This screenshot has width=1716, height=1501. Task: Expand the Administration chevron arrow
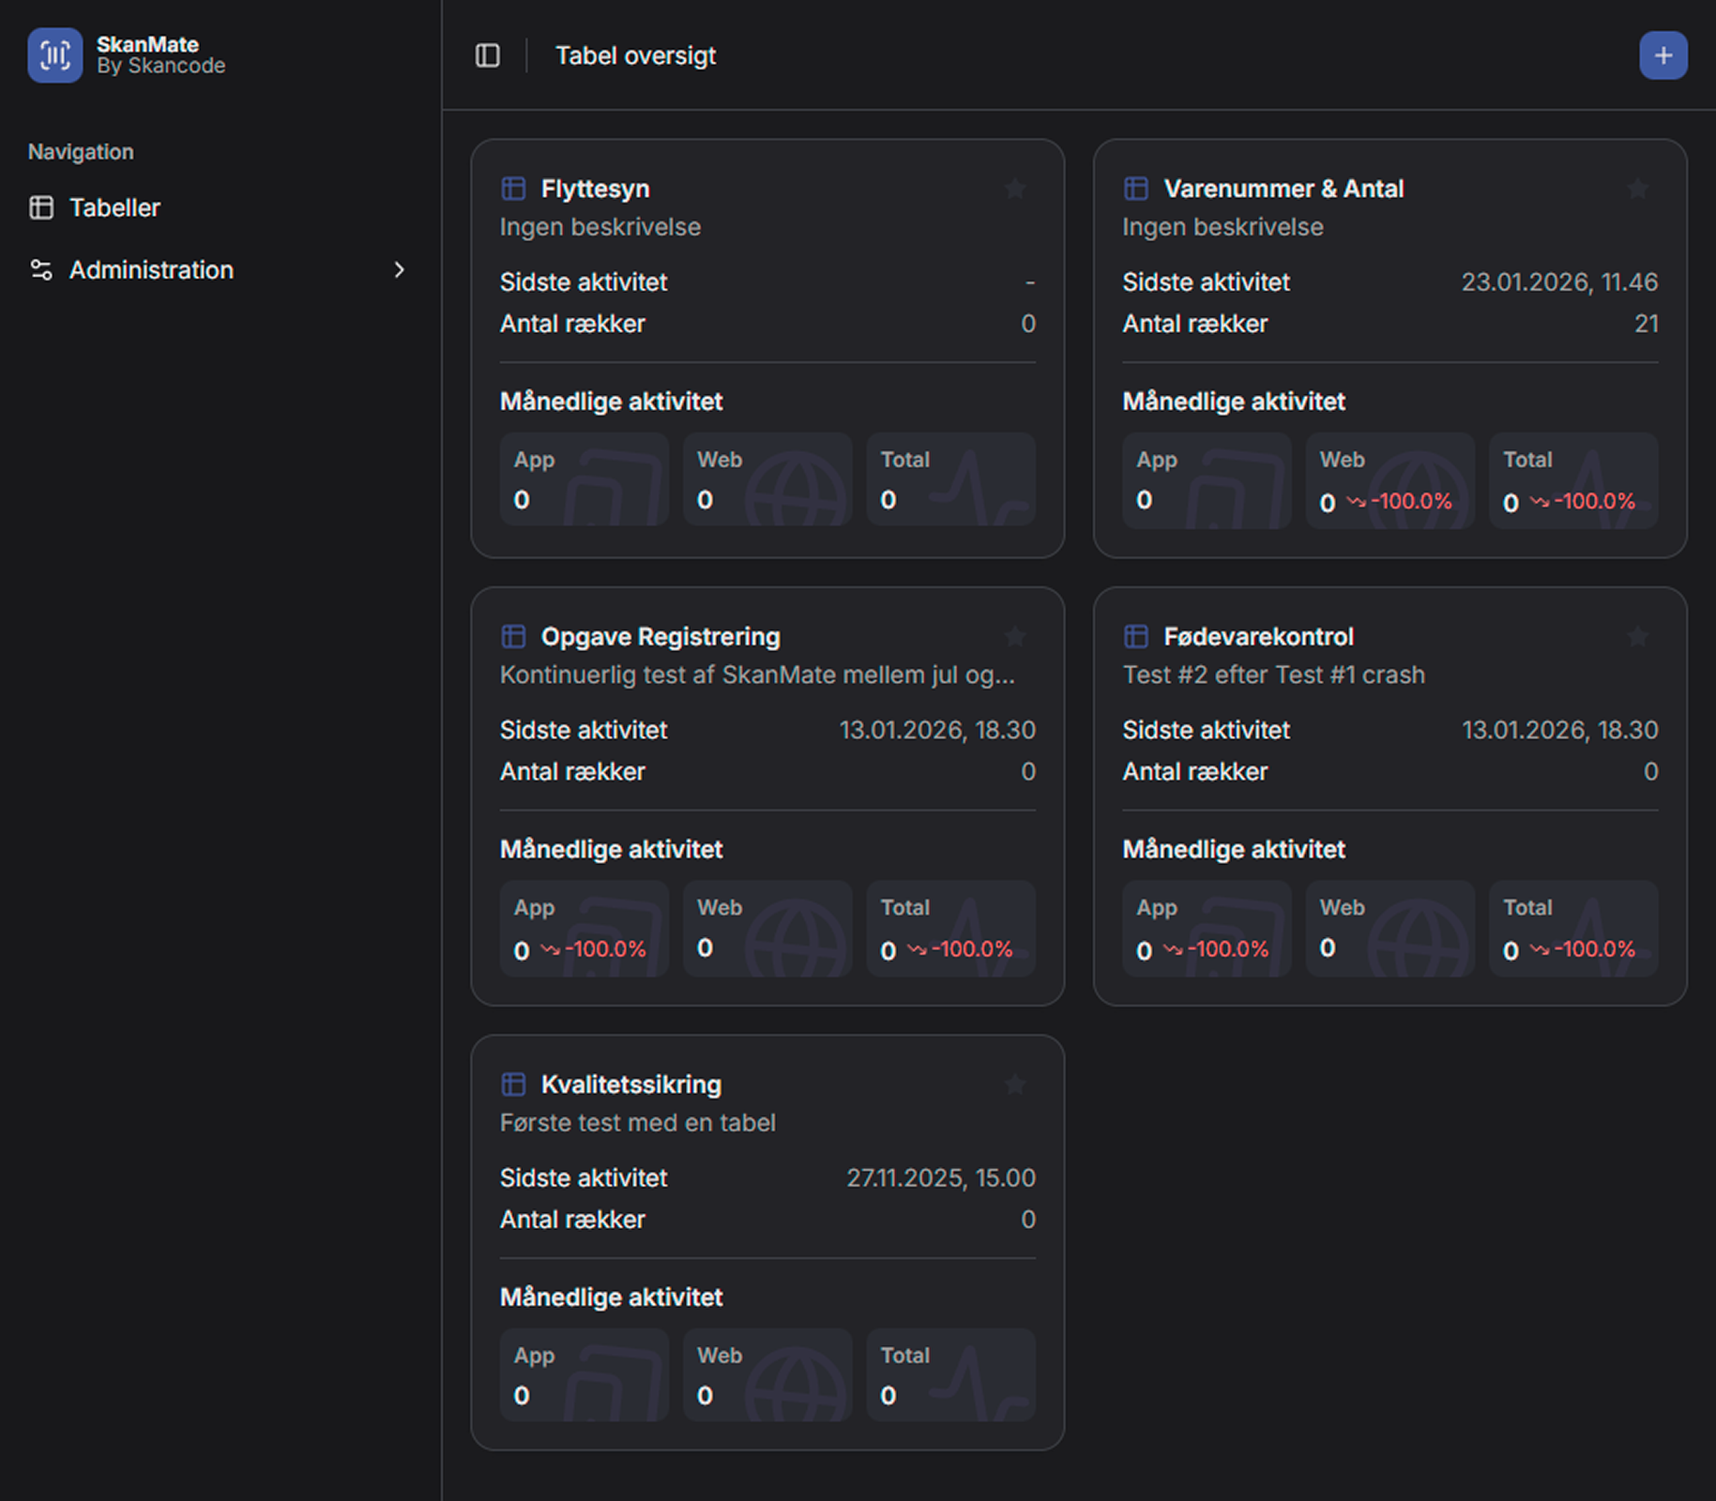(400, 270)
